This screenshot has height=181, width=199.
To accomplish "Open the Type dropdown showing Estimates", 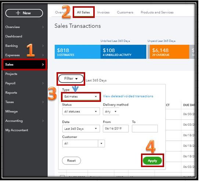I will pyautogui.click(x=81, y=96).
